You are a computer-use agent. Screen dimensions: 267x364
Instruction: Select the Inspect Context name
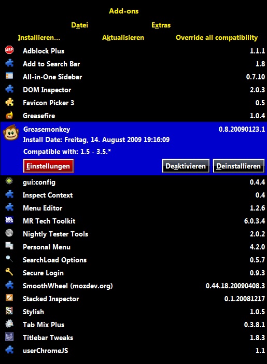[48, 195]
